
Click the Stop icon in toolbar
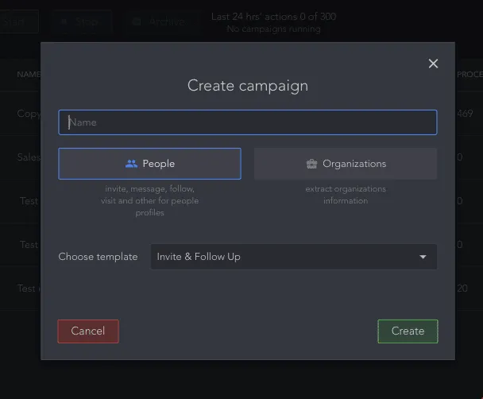tap(64, 21)
